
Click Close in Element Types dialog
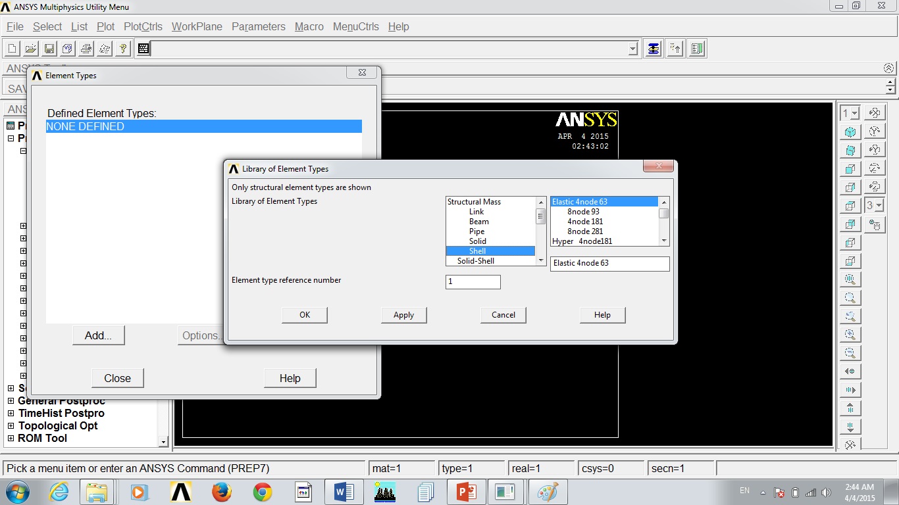tap(118, 378)
